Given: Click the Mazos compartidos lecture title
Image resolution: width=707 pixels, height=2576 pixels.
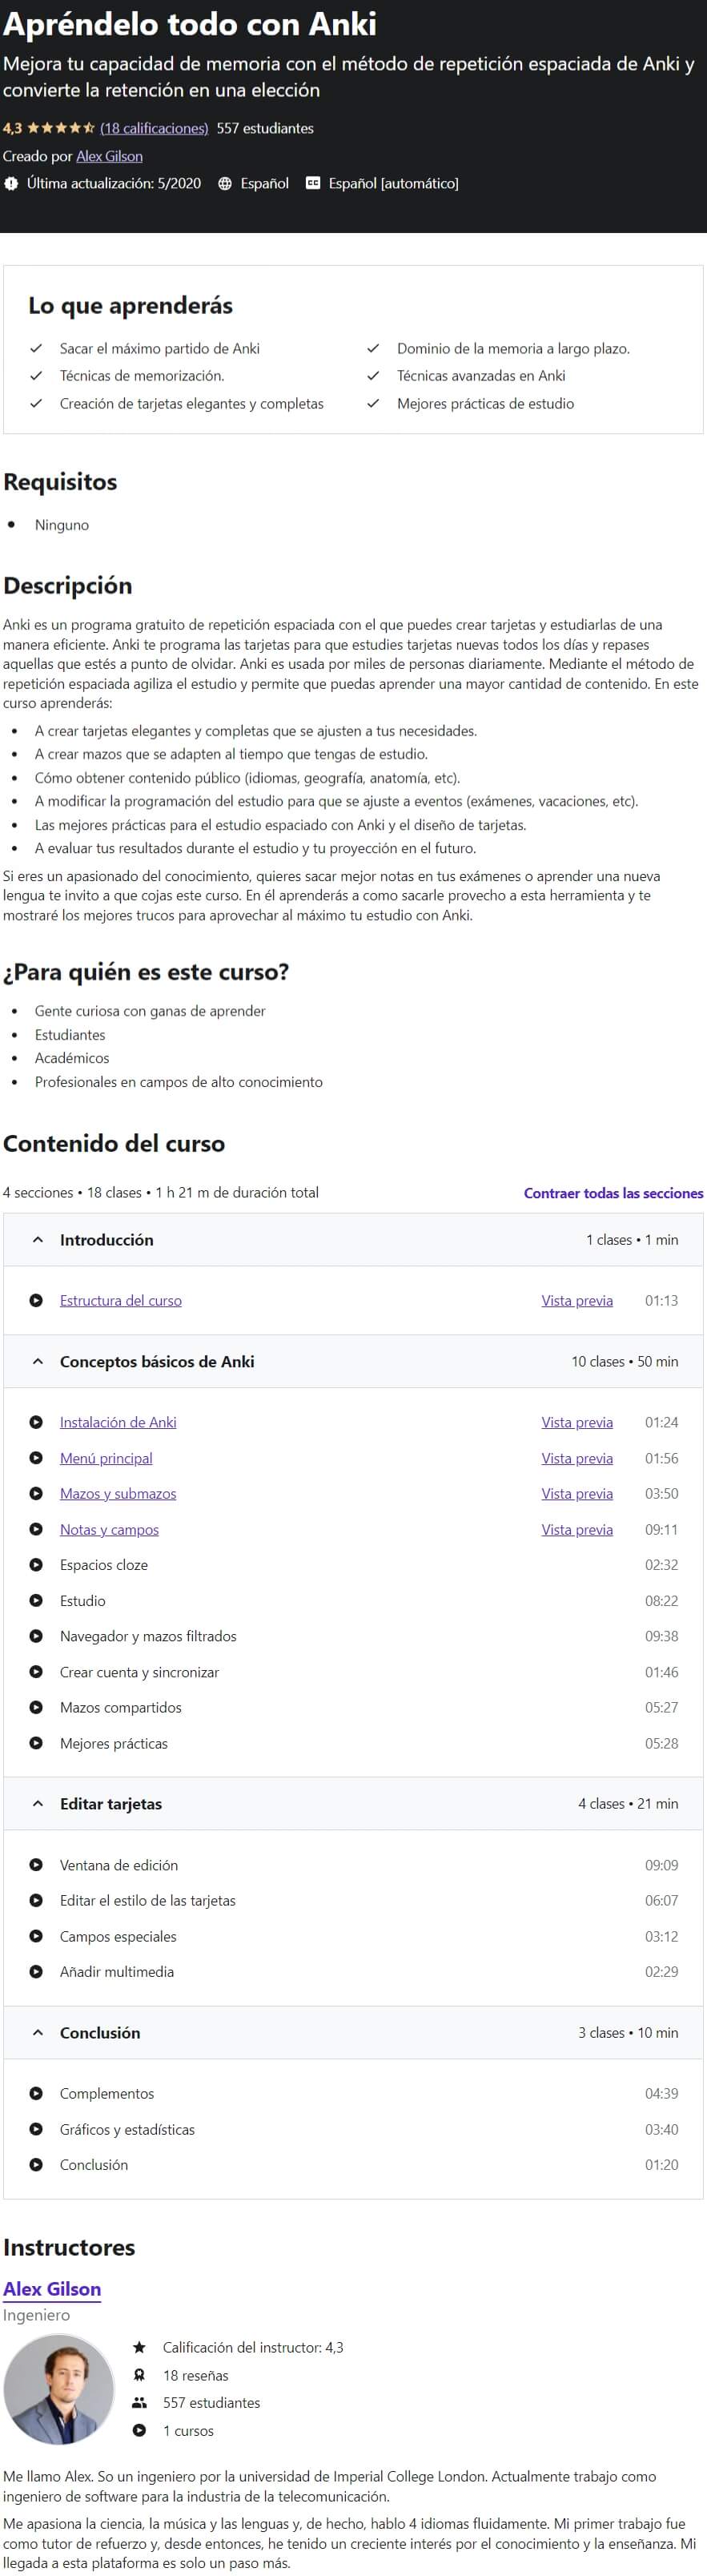Looking at the screenshot, I should pyautogui.click(x=121, y=1707).
